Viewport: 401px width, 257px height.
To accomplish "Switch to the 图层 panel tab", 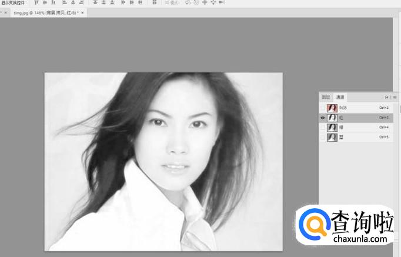I will click(326, 97).
